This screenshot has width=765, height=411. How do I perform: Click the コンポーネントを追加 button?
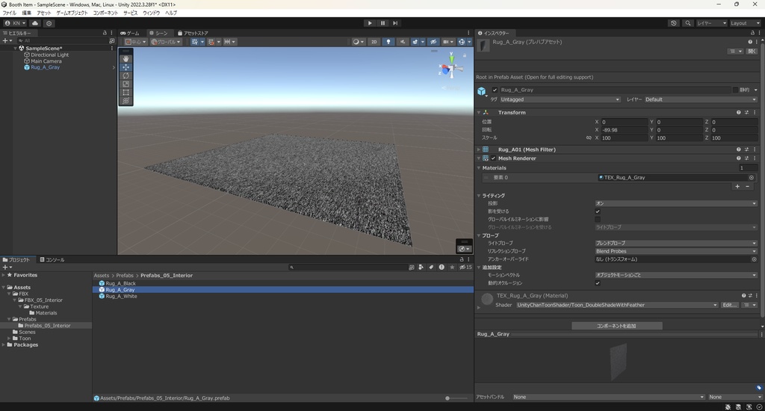[x=617, y=326]
